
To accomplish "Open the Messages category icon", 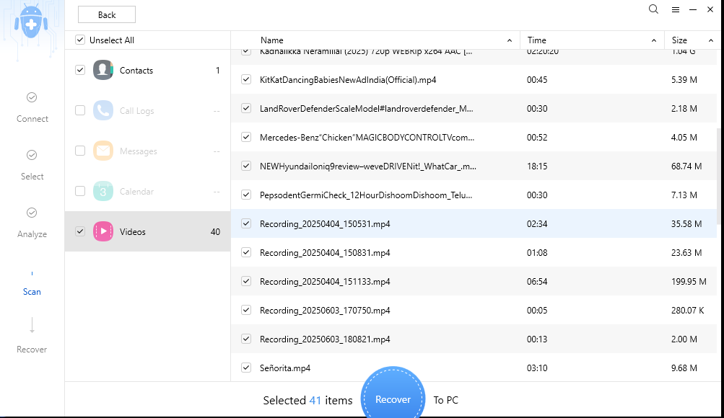I will click(x=103, y=151).
